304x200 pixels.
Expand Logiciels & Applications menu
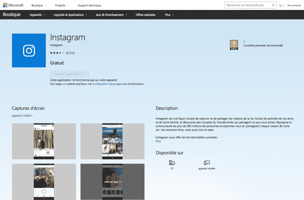pos(70,15)
